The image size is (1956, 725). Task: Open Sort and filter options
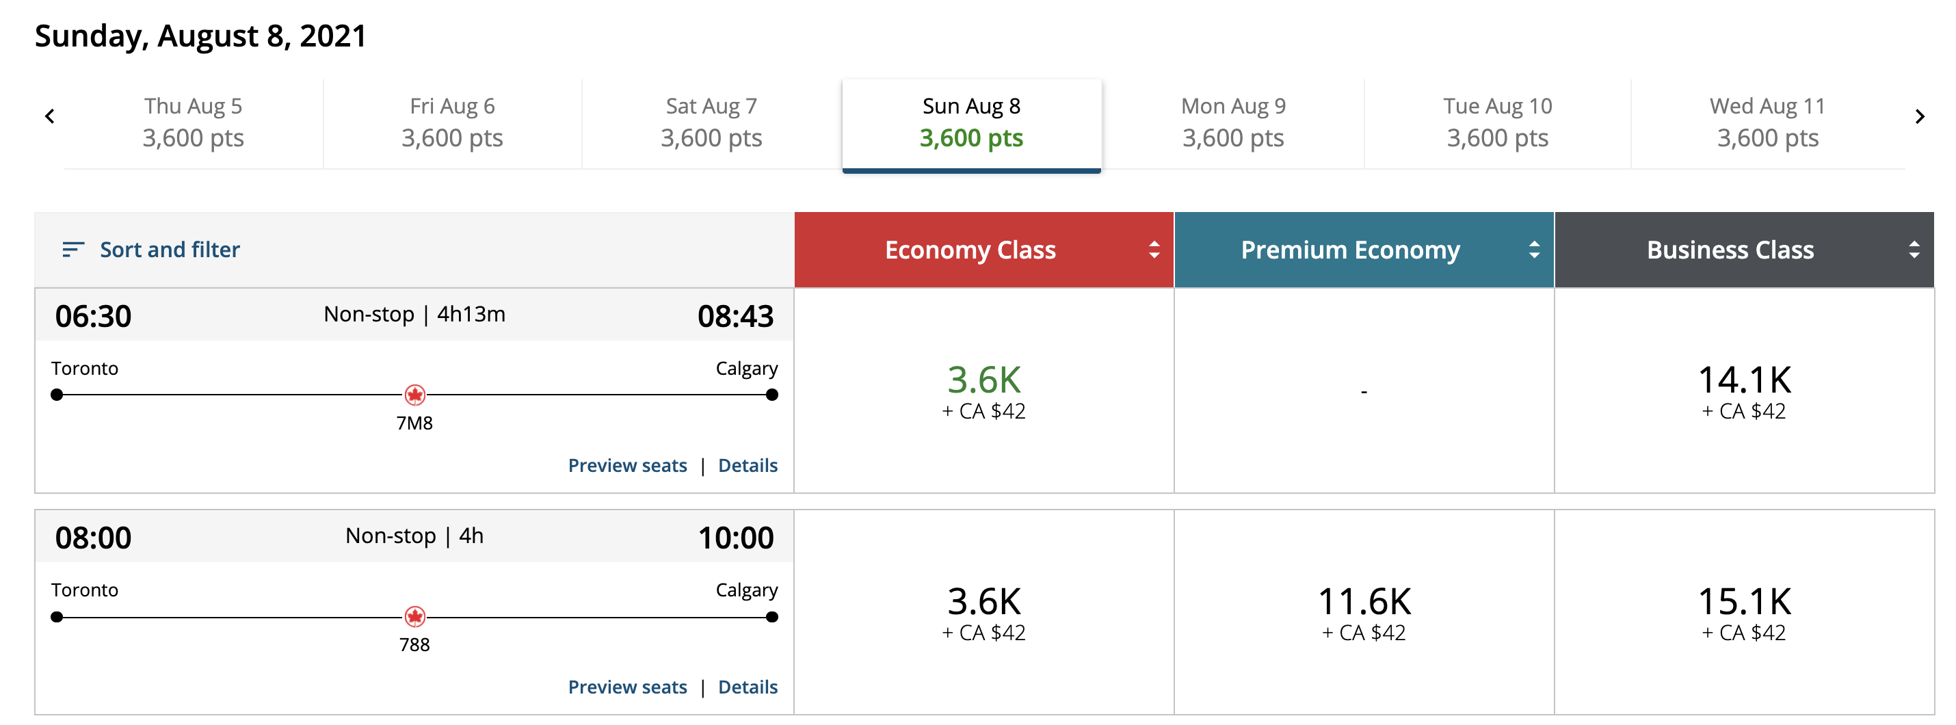170,250
